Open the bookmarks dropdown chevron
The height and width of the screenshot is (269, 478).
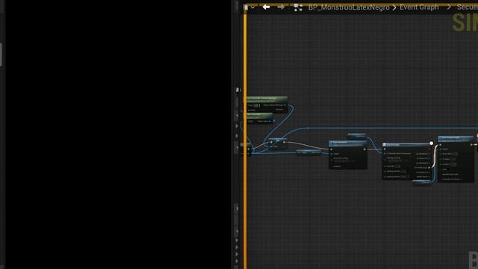tap(252, 7)
